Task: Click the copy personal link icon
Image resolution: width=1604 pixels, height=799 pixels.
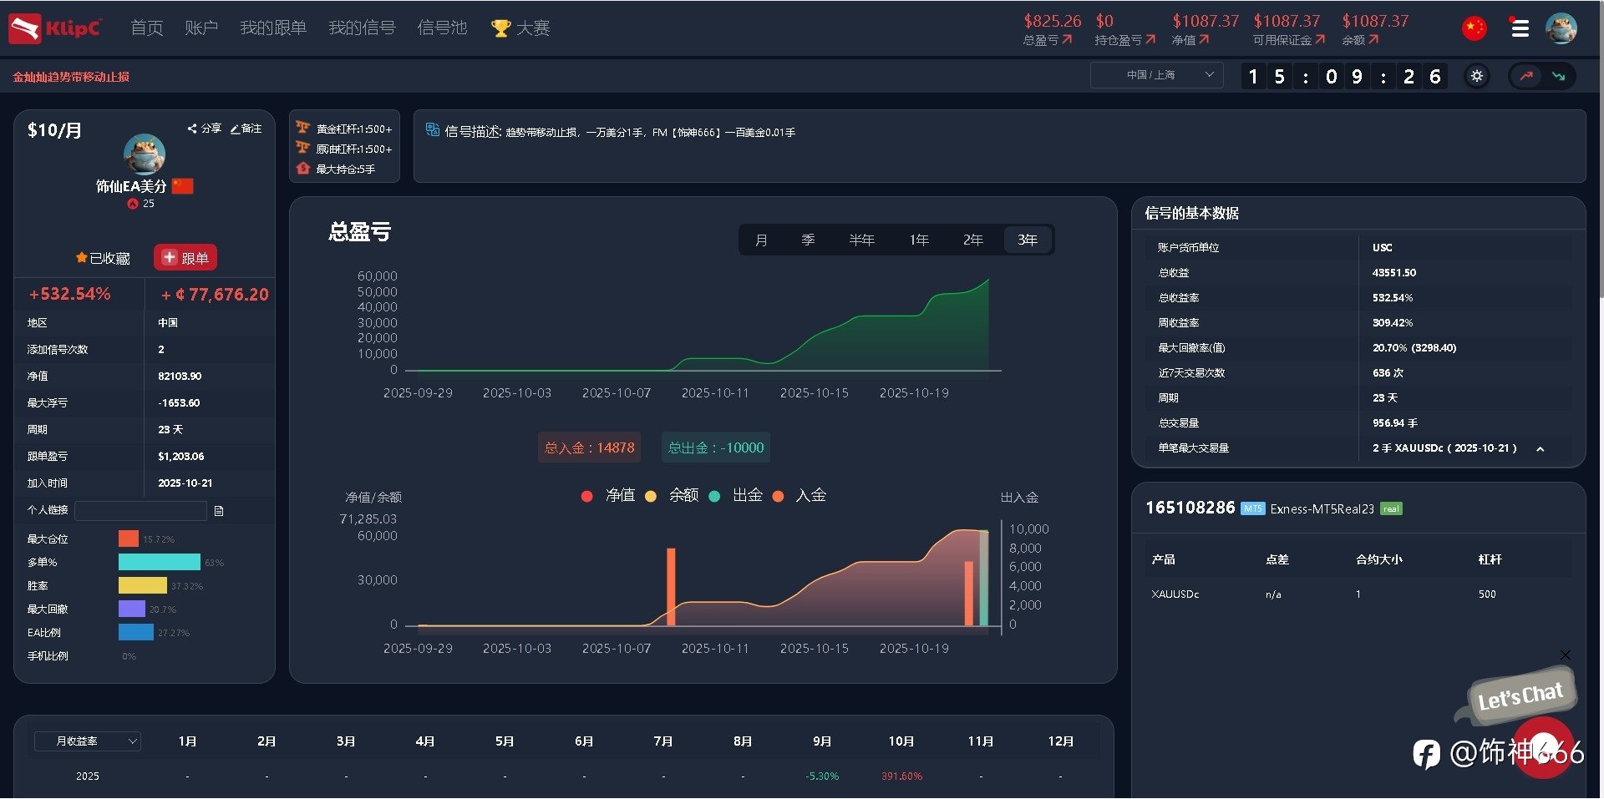Action: 219,511
